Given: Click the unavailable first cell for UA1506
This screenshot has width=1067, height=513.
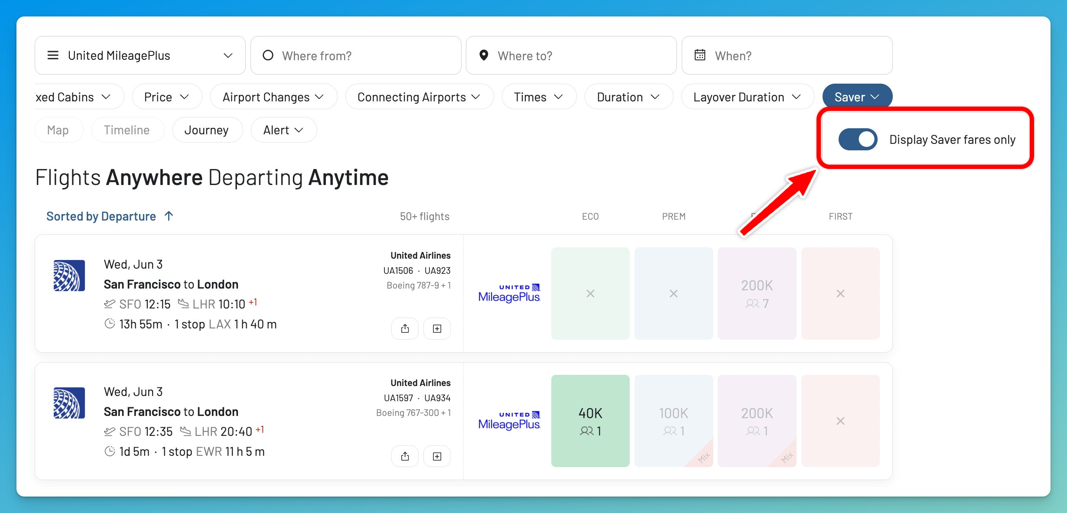Looking at the screenshot, I should [840, 293].
